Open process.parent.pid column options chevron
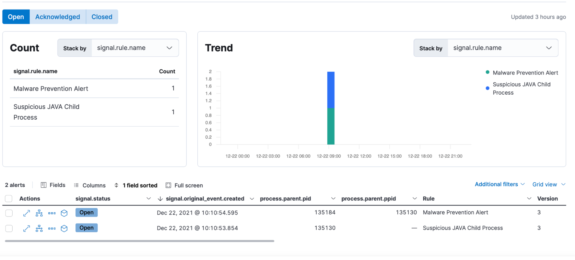This screenshot has width=575, height=260. (333, 198)
